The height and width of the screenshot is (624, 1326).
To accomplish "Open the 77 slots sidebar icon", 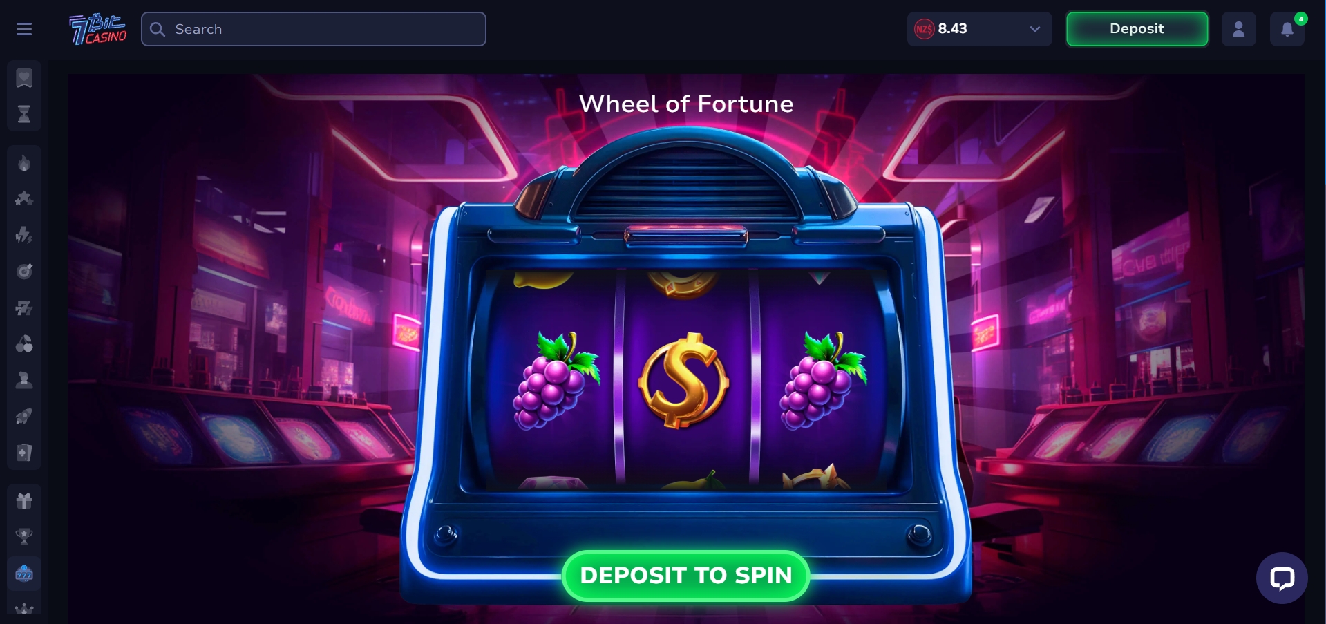I will 24,308.
